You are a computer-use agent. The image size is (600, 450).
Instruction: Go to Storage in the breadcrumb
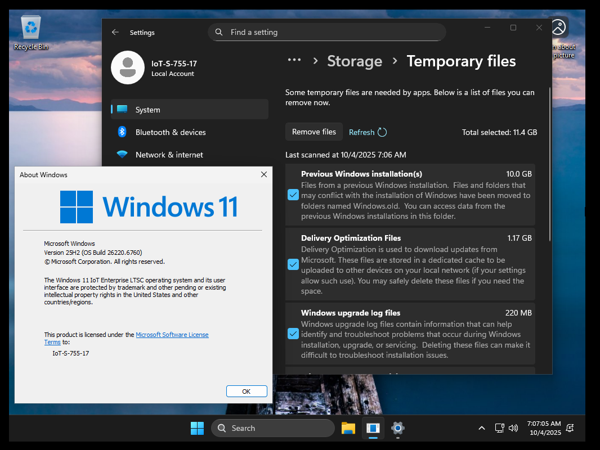(355, 61)
